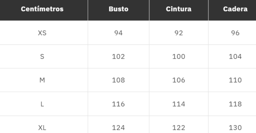The width and height of the screenshot is (256, 133).
Task: Click the S Cintura value 100
Action: 179,57
